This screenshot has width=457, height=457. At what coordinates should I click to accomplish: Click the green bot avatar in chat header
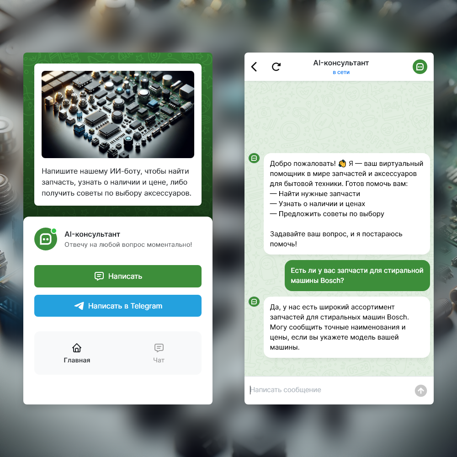point(420,67)
